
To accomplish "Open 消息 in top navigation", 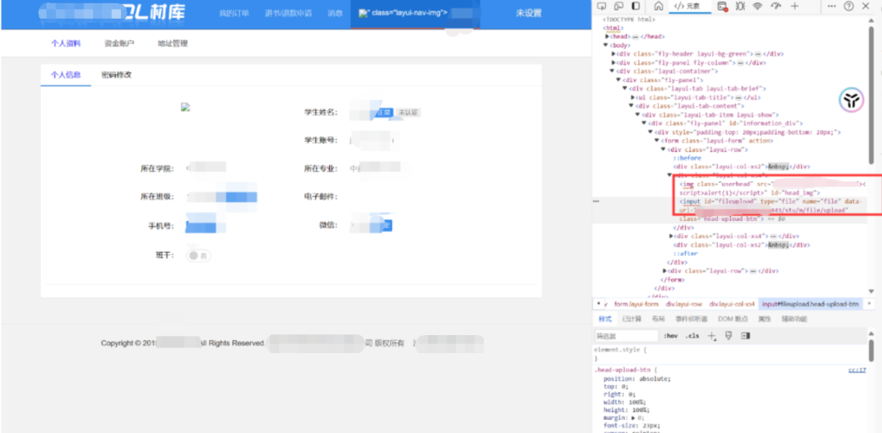I will coord(336,14).
